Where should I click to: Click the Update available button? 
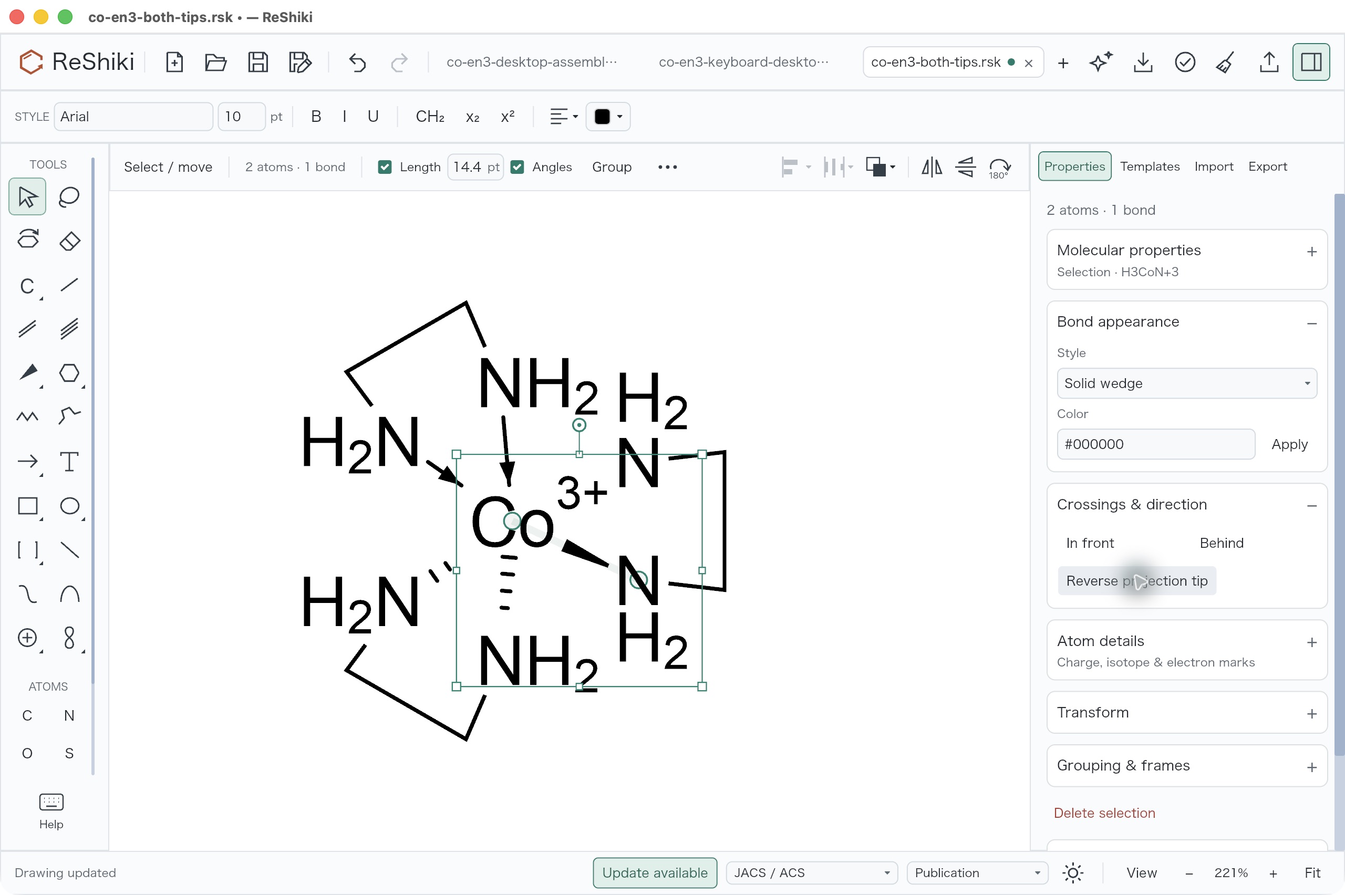point(654,873)
